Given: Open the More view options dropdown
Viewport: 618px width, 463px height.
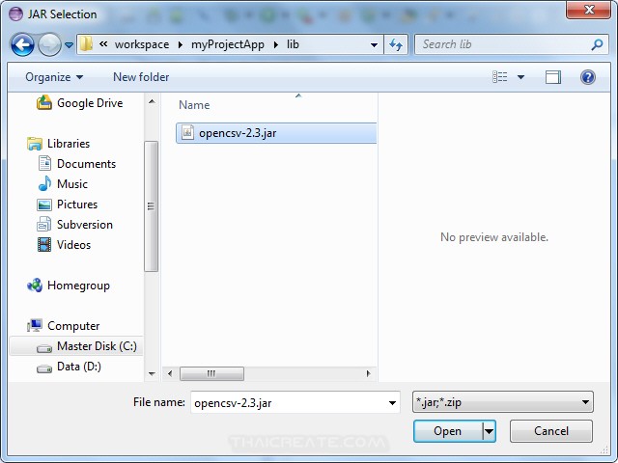Looking at the screenshot, I should click(x=520, y=77).
